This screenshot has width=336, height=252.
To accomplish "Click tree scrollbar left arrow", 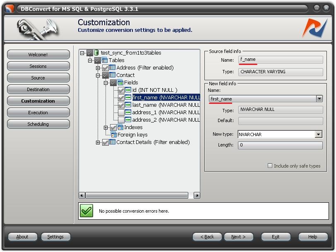I will click(82, 195).
